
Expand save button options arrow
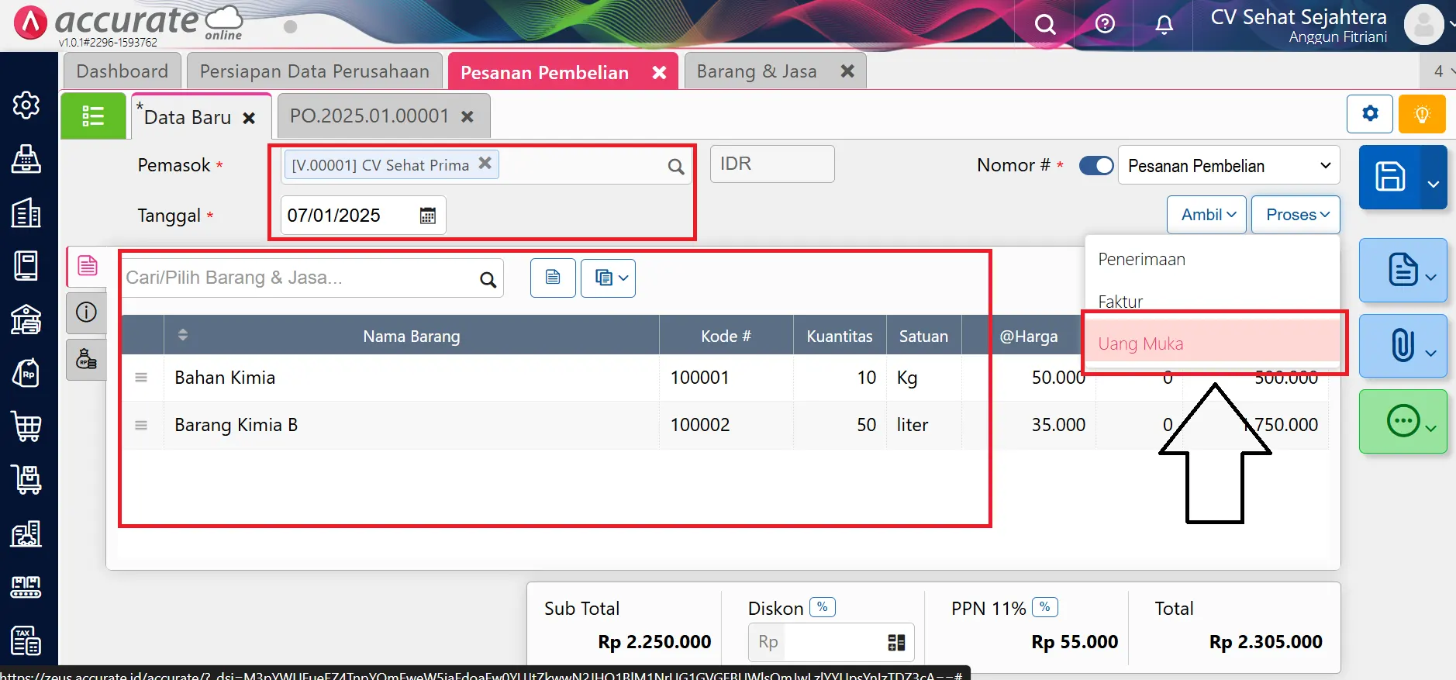coord(1434,184)
